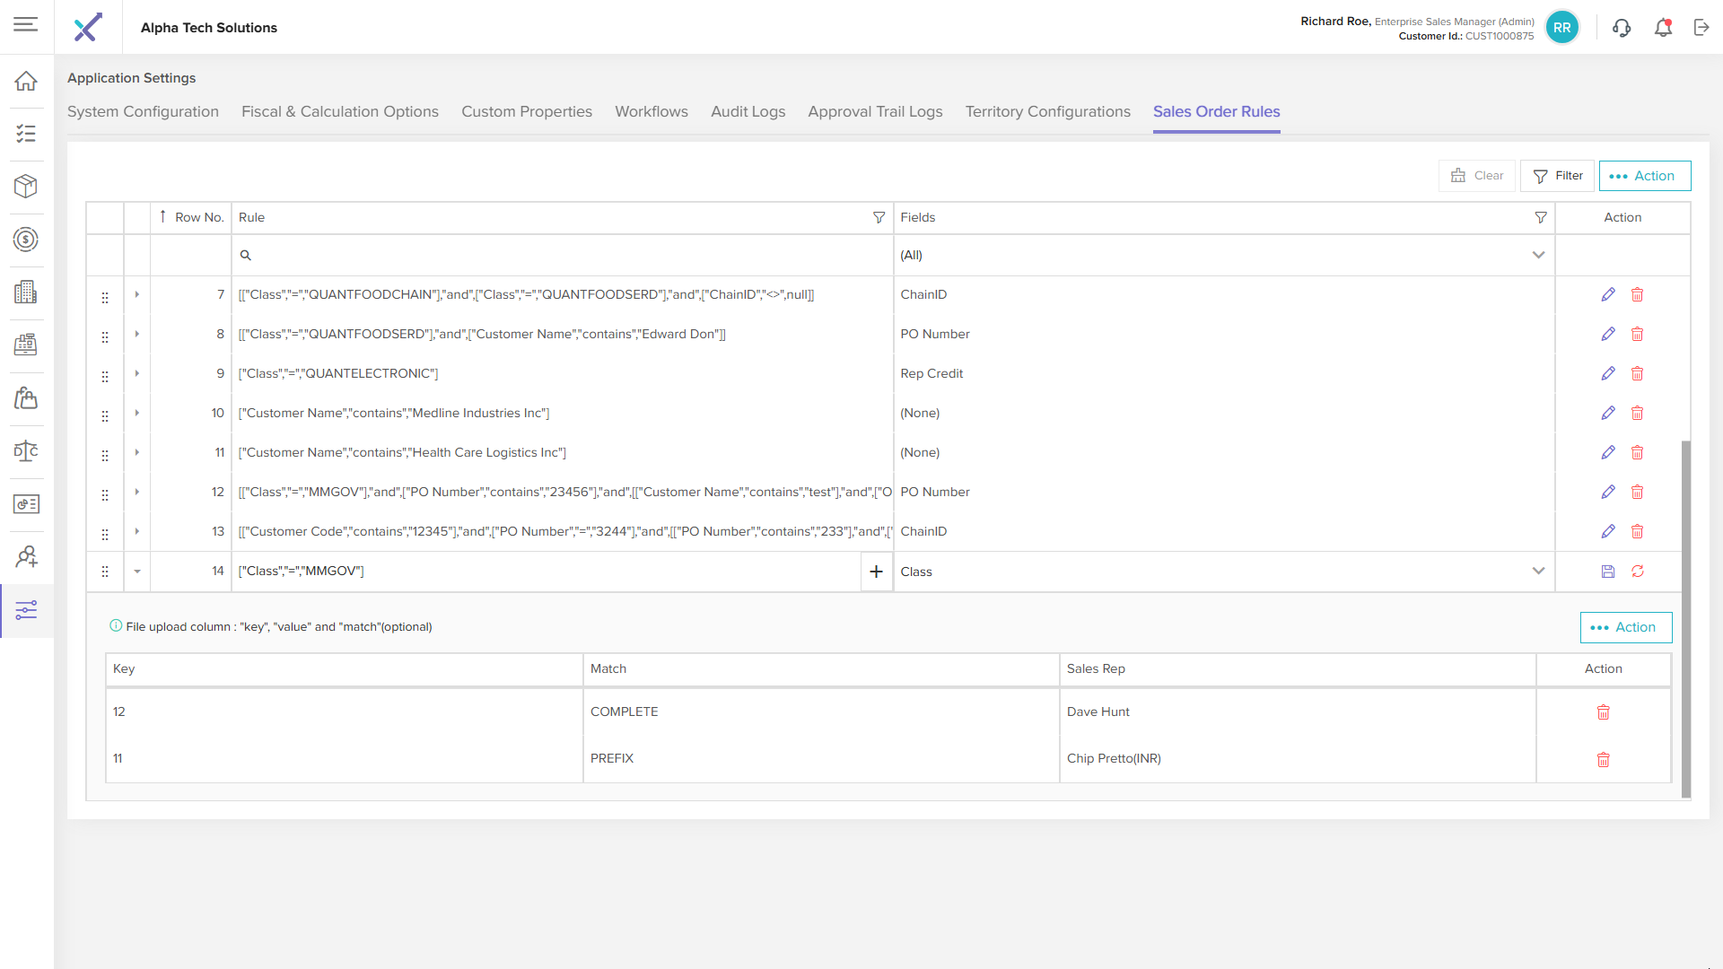1723x969 pixels.
Task: Delete rule in row 11
Action: (x=1637, y=452)
